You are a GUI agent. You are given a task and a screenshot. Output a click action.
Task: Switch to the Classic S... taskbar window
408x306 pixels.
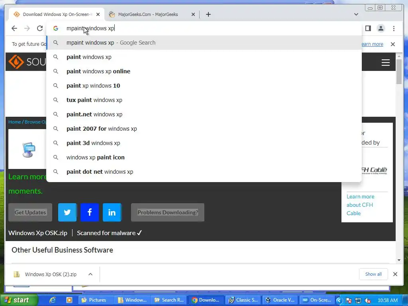(243, 300)
